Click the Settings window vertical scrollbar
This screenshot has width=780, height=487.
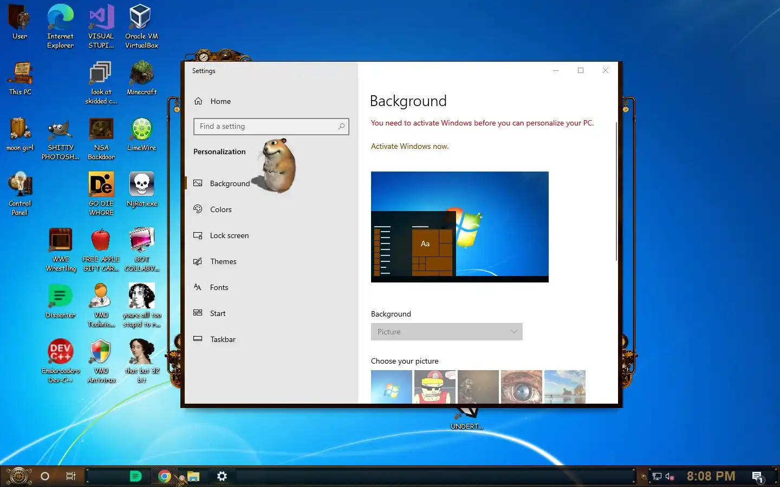pos(616,192)
